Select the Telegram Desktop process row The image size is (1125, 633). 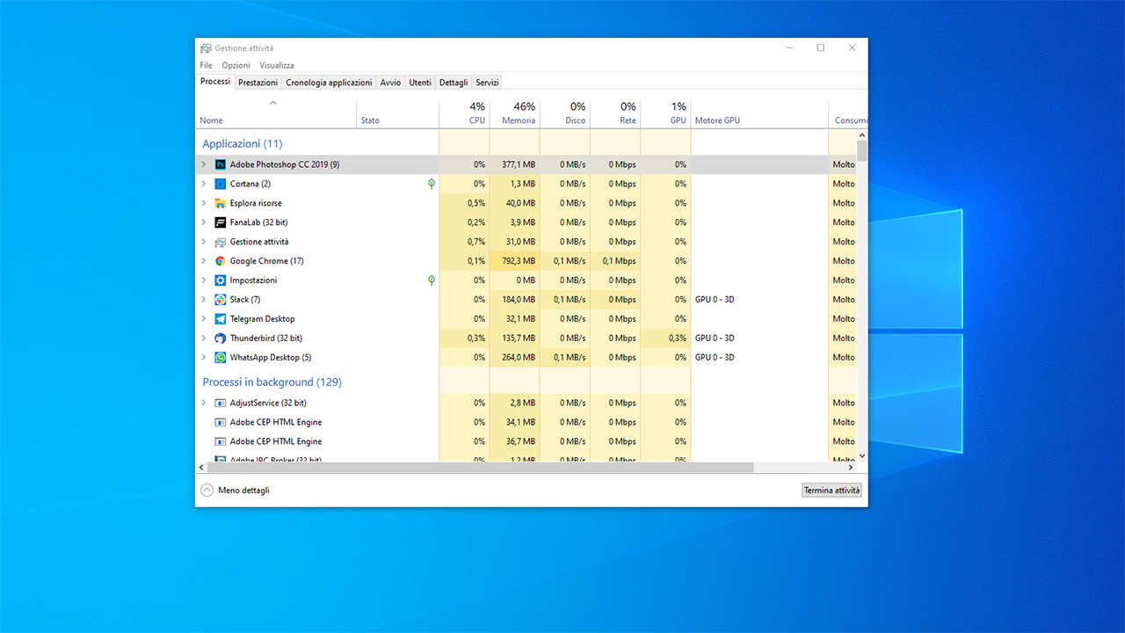[526, 319]
